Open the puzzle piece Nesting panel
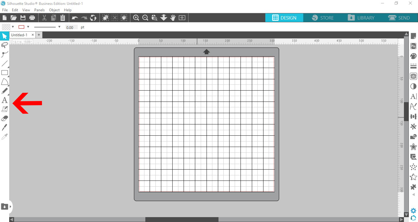Image resolution: width=418 pixels, height=222 pixels. (413, 187)
